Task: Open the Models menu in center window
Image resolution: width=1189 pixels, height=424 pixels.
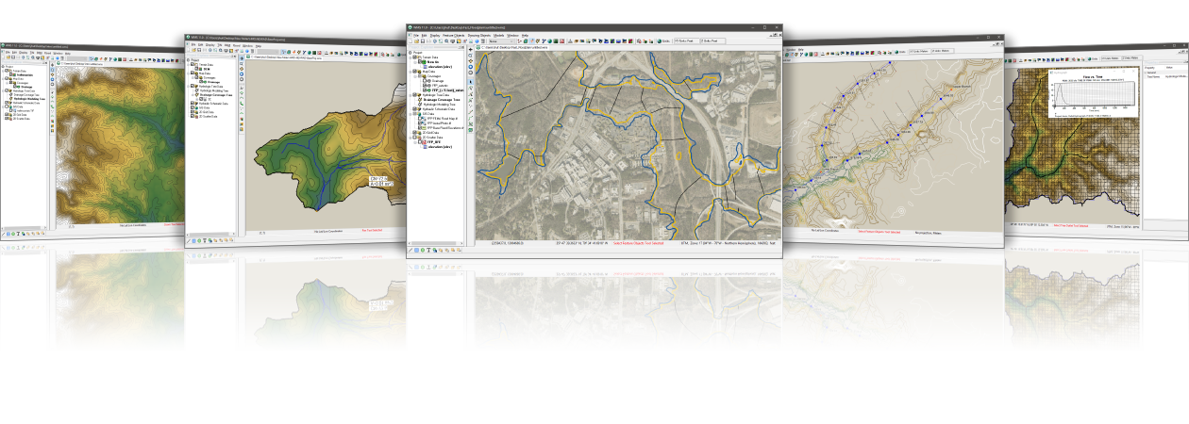Action: [x=499, y=36]
